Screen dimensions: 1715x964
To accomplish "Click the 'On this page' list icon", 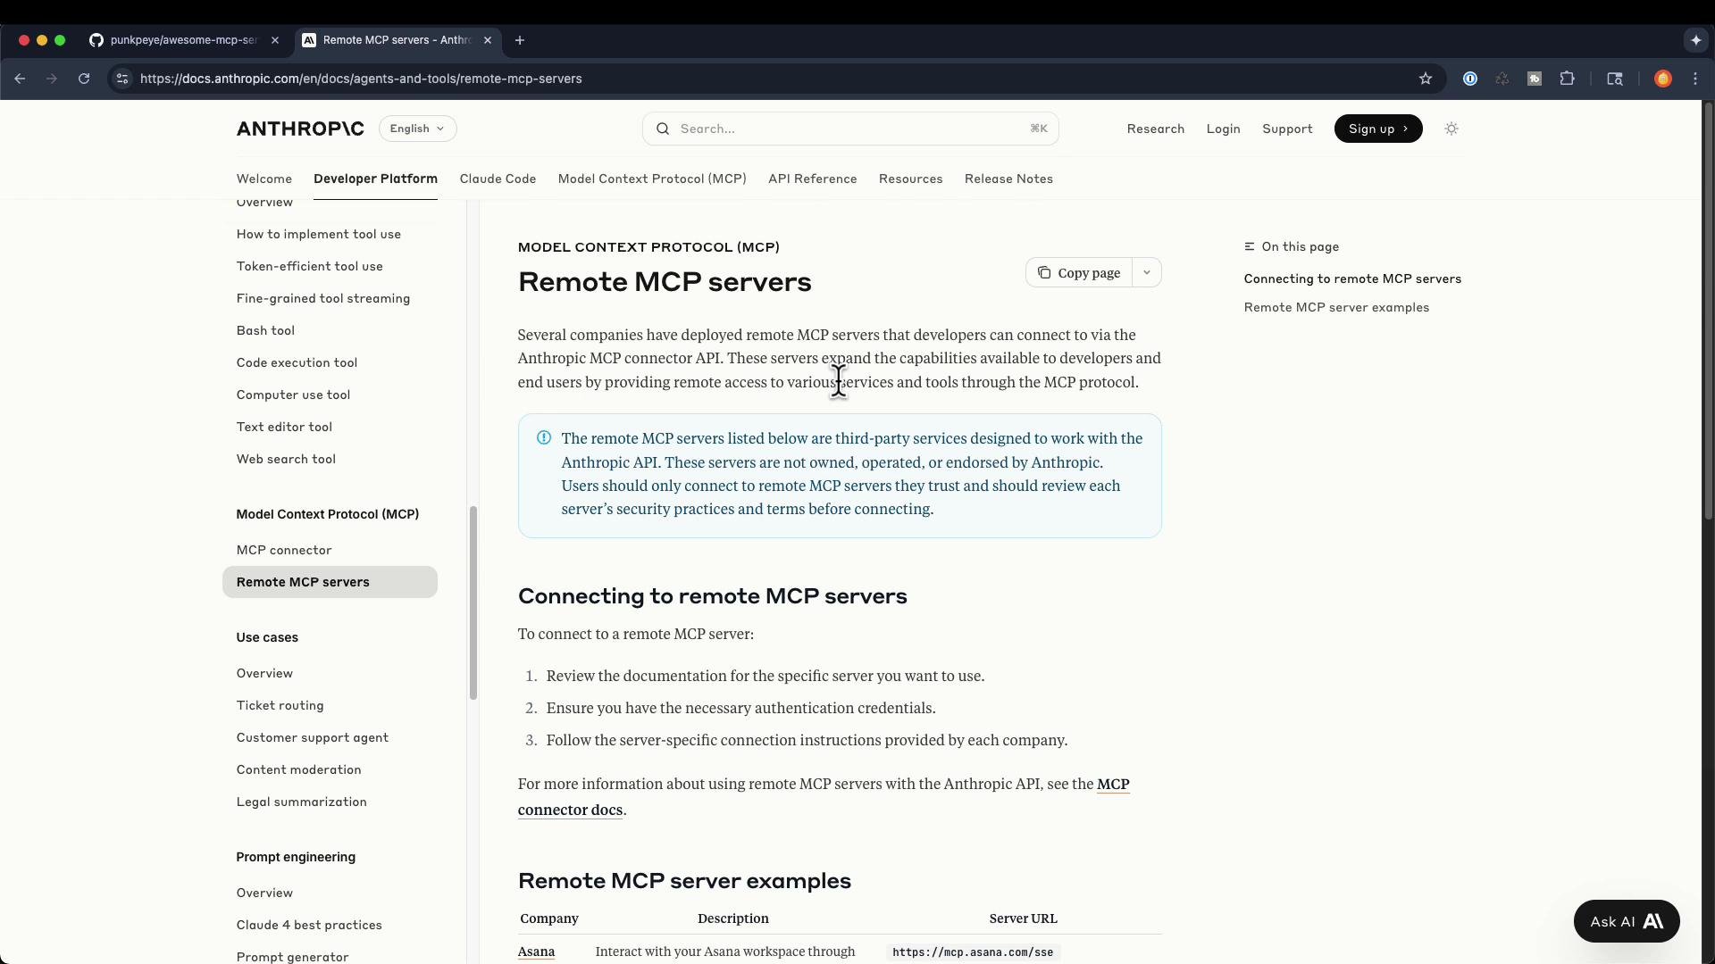I will (x=1250, y=246).
